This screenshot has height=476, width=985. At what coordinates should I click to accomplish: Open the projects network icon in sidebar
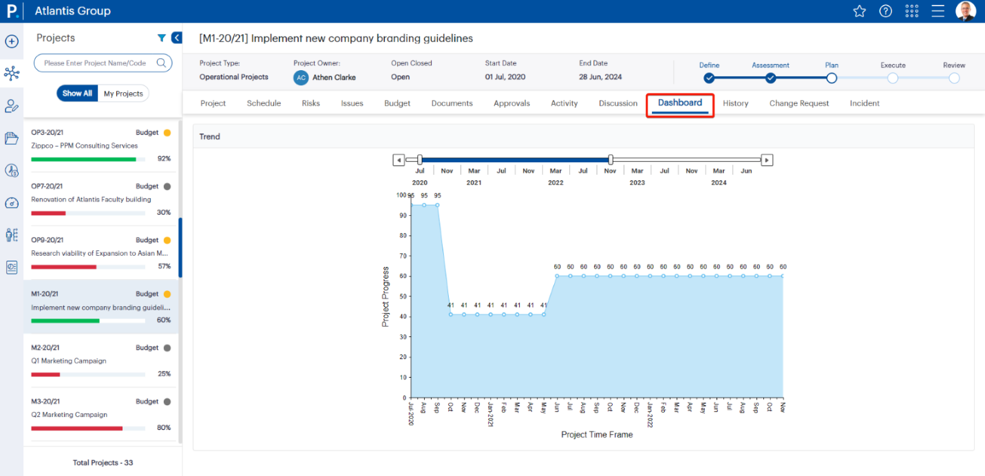[x=12, y=74]
